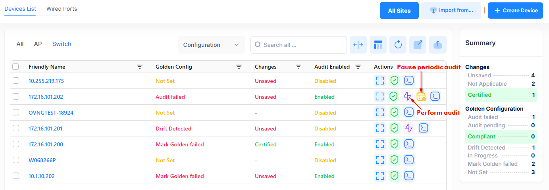Click the expand brackets icon for 172.16.101.200
This screenshot has width=549, height=190.
pyautogui.click(x=380, y=144)
